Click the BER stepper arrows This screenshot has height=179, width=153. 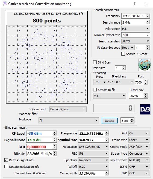pos(55,147)
